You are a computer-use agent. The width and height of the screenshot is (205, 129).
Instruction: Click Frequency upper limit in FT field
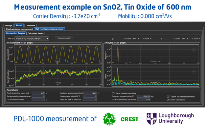[x=144, y=97]
